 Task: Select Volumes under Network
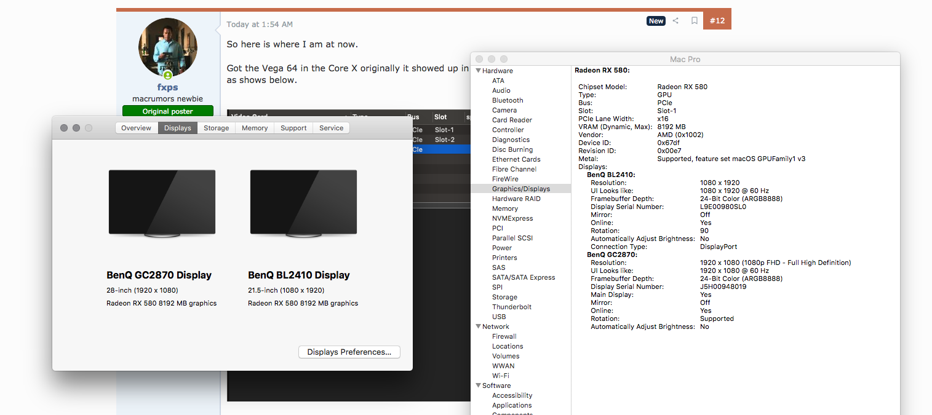pyautogui.click(x=506, y=356)
